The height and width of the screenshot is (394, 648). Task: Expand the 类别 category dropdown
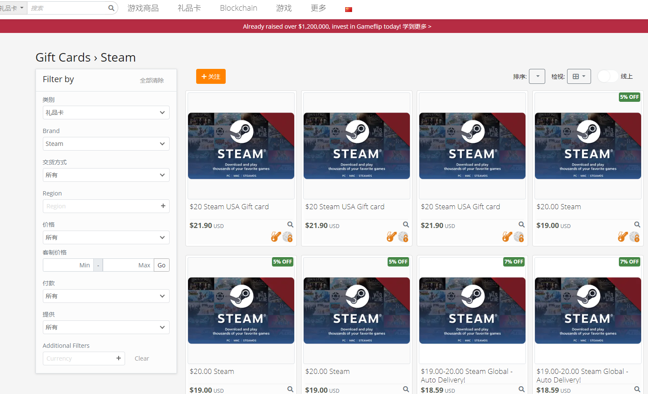(106, 113)
